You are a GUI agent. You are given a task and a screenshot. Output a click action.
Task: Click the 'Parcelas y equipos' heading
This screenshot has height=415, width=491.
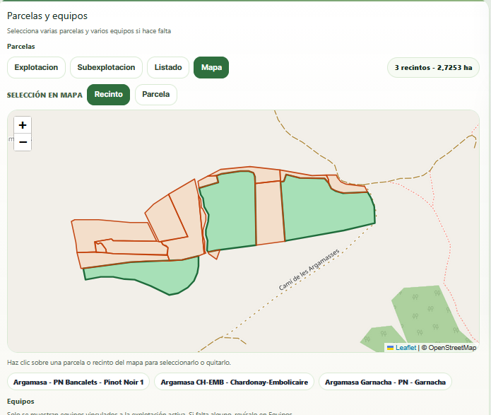tap(47, 16)
